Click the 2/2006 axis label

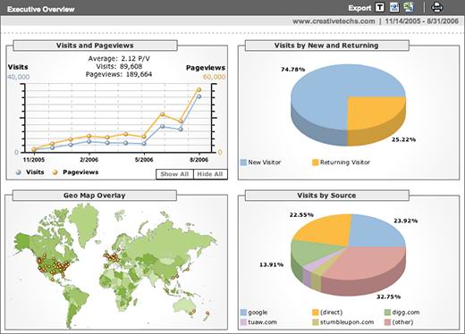[89, 160]
